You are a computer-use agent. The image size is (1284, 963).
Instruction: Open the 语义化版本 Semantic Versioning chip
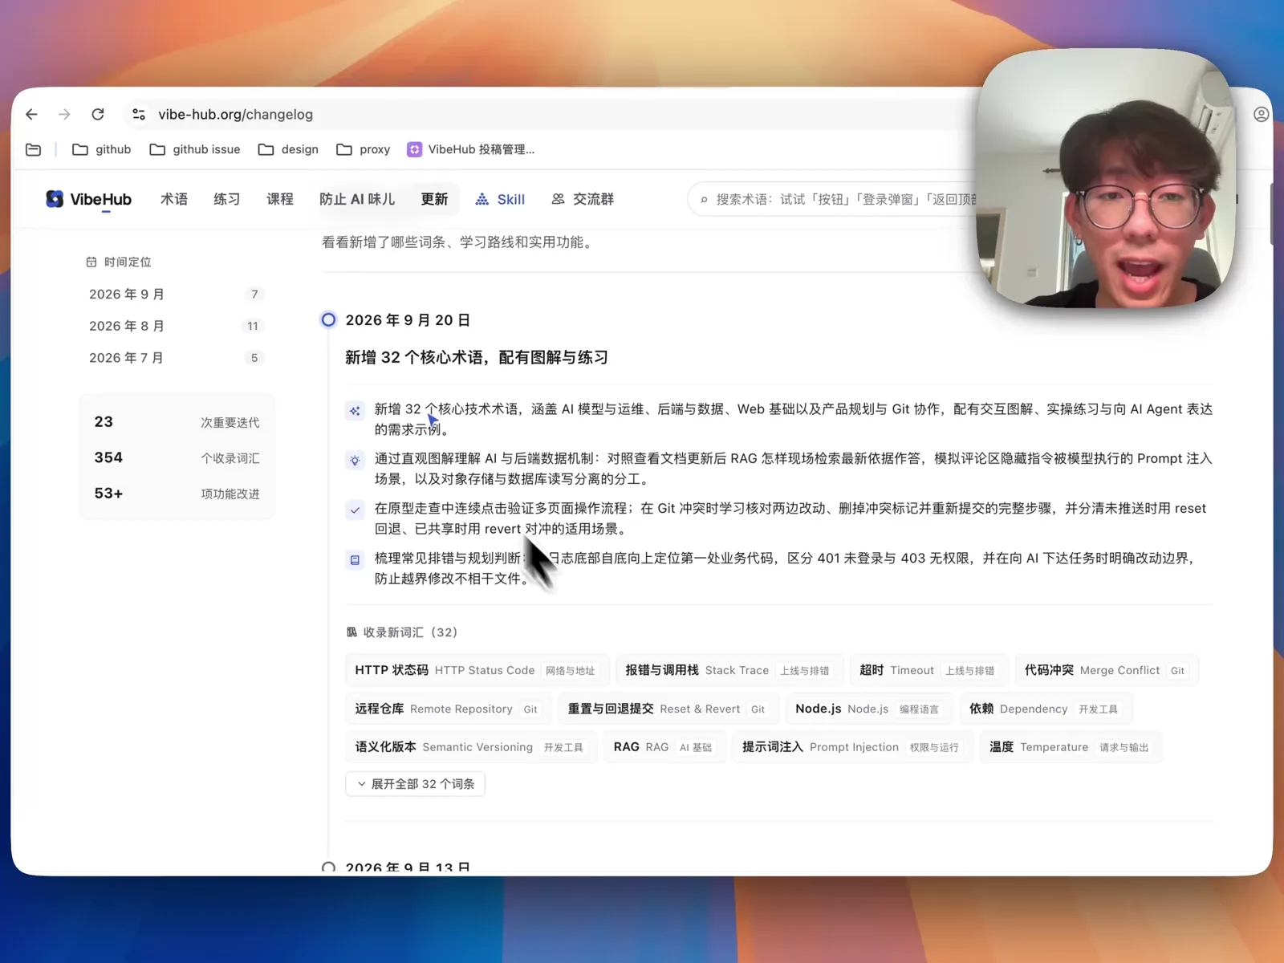[x=469, y=747]
